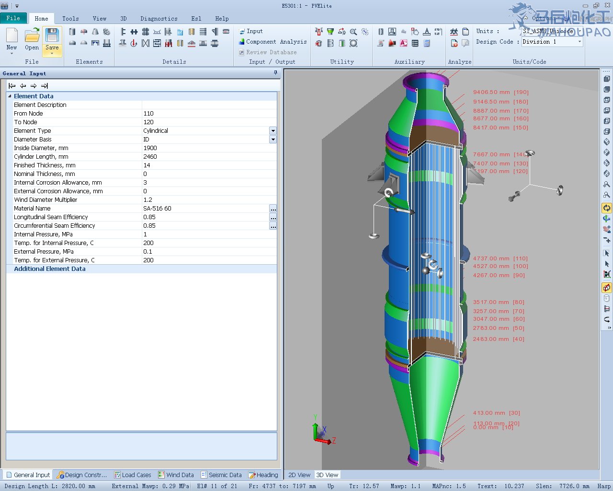The width and height of the screenshot is (613, 491).
Task: Add a stiffening ring detail
Action: click(x=123, y=32)
